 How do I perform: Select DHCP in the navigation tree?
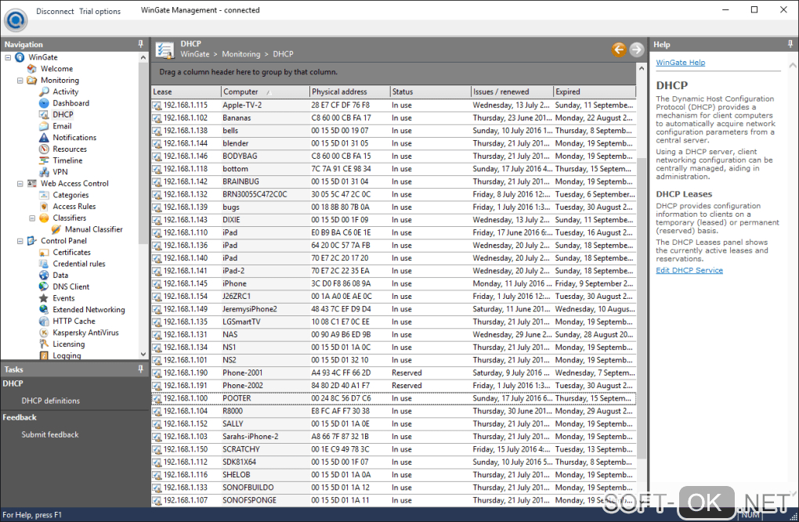(x=63, y=114)
